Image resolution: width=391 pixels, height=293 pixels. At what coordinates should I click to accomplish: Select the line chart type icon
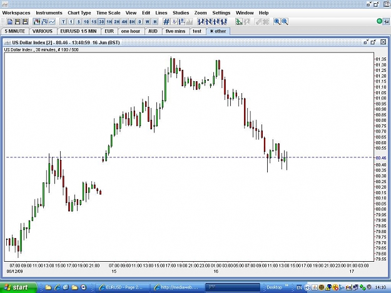(x=52, y=22)
